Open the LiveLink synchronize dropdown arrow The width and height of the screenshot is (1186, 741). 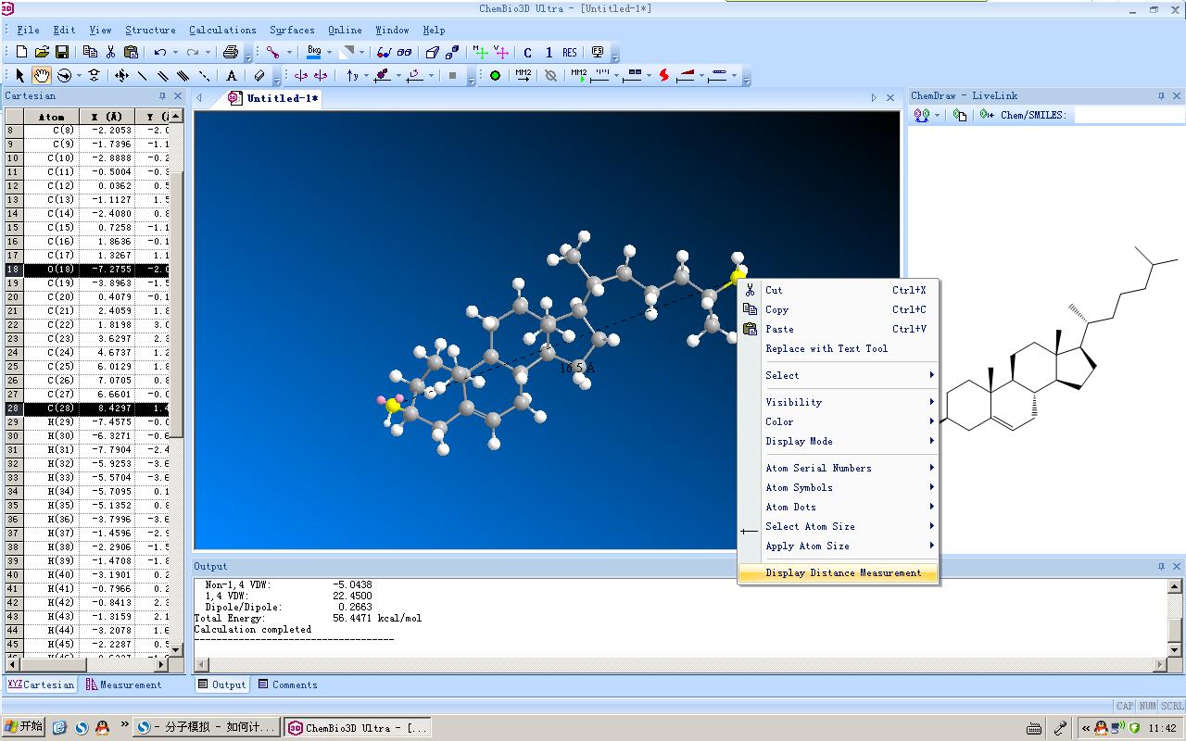pyautogui.click(x=937, y=115)
